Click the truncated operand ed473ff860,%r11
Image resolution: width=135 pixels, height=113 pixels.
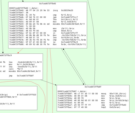(8, 97)
